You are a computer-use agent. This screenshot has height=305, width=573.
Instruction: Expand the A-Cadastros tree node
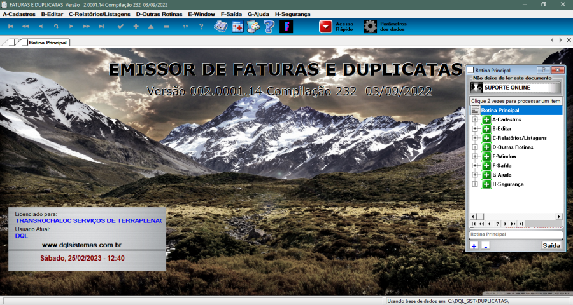tap(475, 119)
